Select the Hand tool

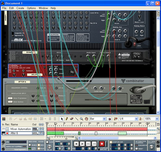[86, 119]
